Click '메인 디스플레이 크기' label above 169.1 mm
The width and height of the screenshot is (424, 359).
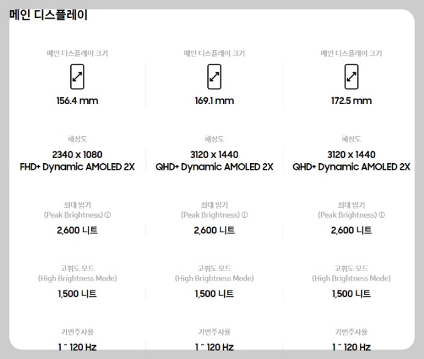click(x=214, y=53)
